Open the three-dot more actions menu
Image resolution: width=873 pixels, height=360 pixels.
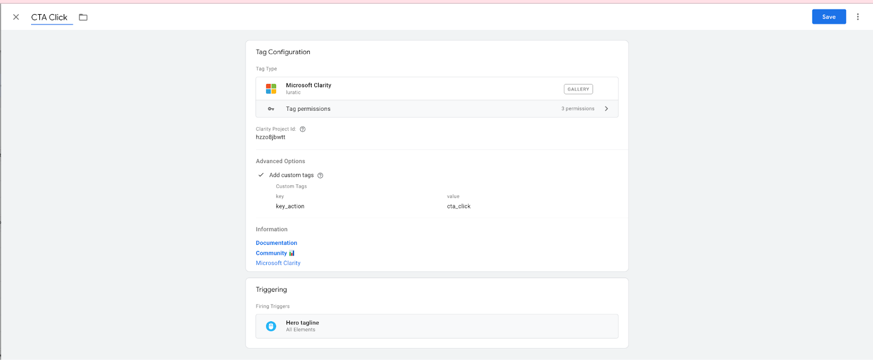point(858,17)
